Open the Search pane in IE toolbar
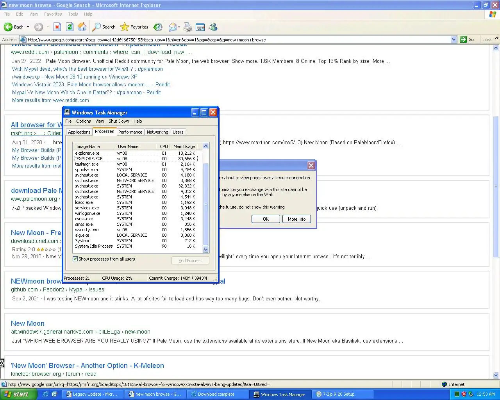Viewport: 500px width, 400px height. [104, 27]
